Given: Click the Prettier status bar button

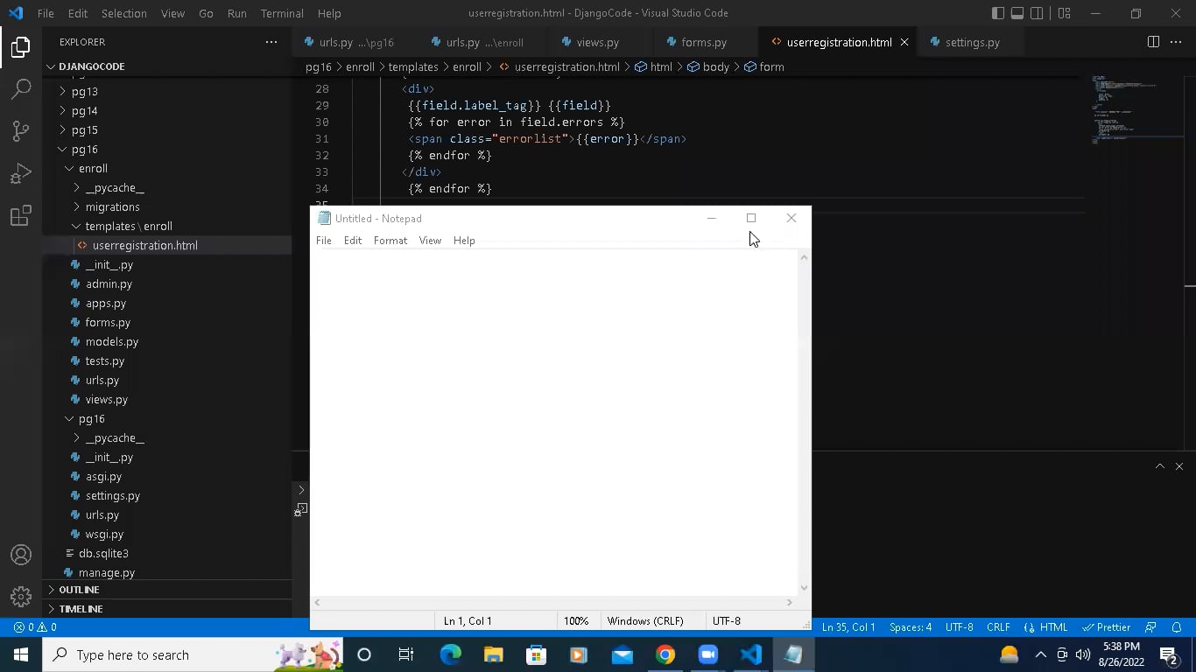Looking at the screenshot, I should pos(1107,627).
